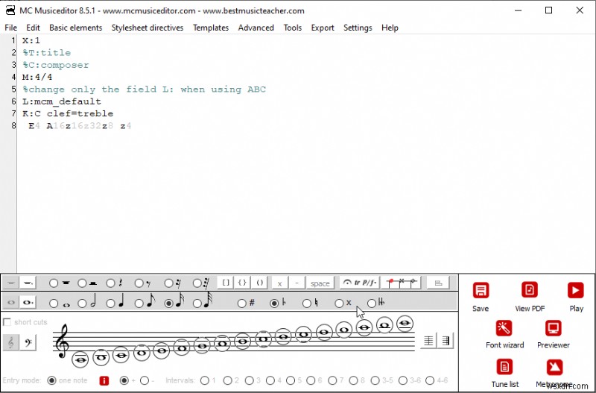The image size is (596, 393).
Task: Toggle the dotted rest button
Action: coord(28,283)
